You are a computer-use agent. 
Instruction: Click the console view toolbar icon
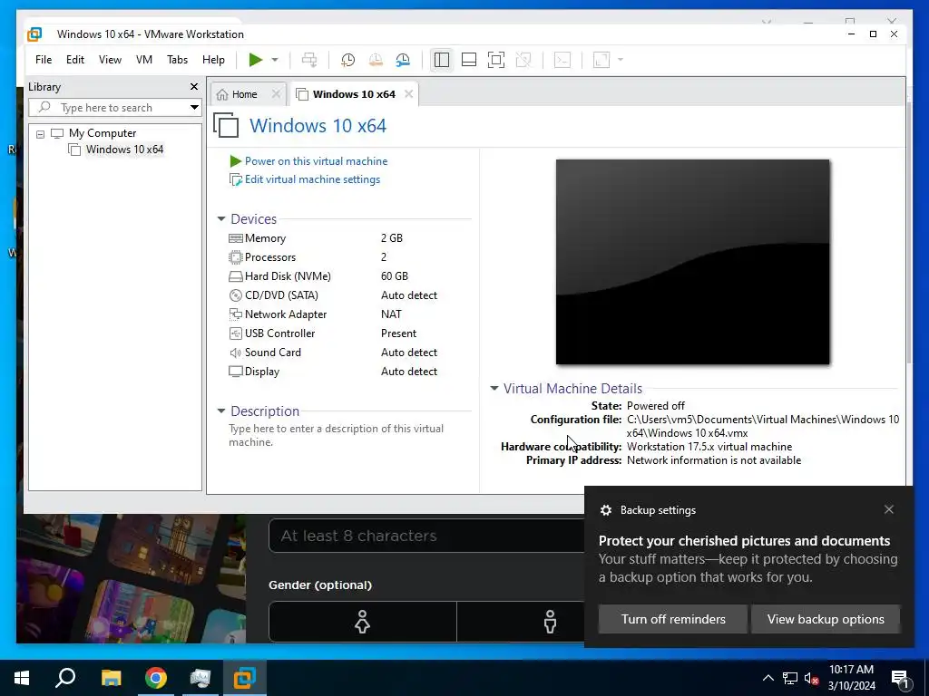tap(562, 60)
